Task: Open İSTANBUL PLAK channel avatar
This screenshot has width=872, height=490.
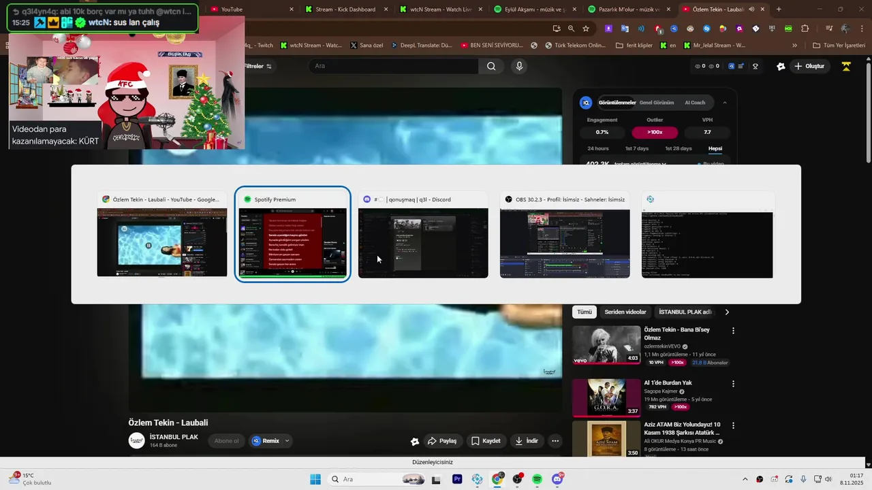Action: tap(137, 441)
